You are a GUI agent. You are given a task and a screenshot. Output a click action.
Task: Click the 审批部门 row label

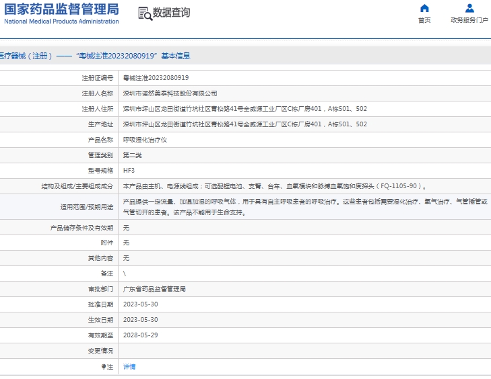coord(100,289)
